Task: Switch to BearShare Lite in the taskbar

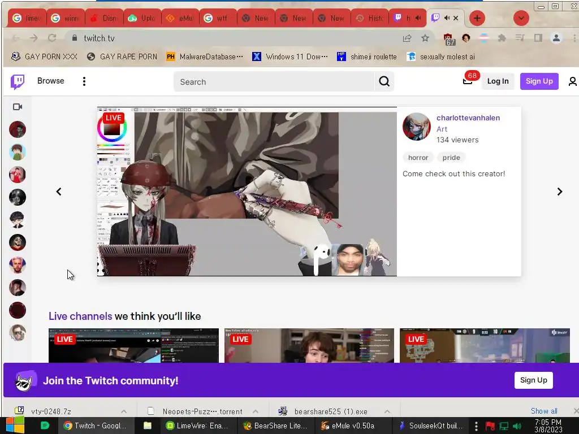Action: tap(275, 426)
